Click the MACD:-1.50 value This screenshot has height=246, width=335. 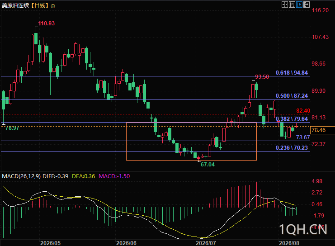tap(114, 176)
